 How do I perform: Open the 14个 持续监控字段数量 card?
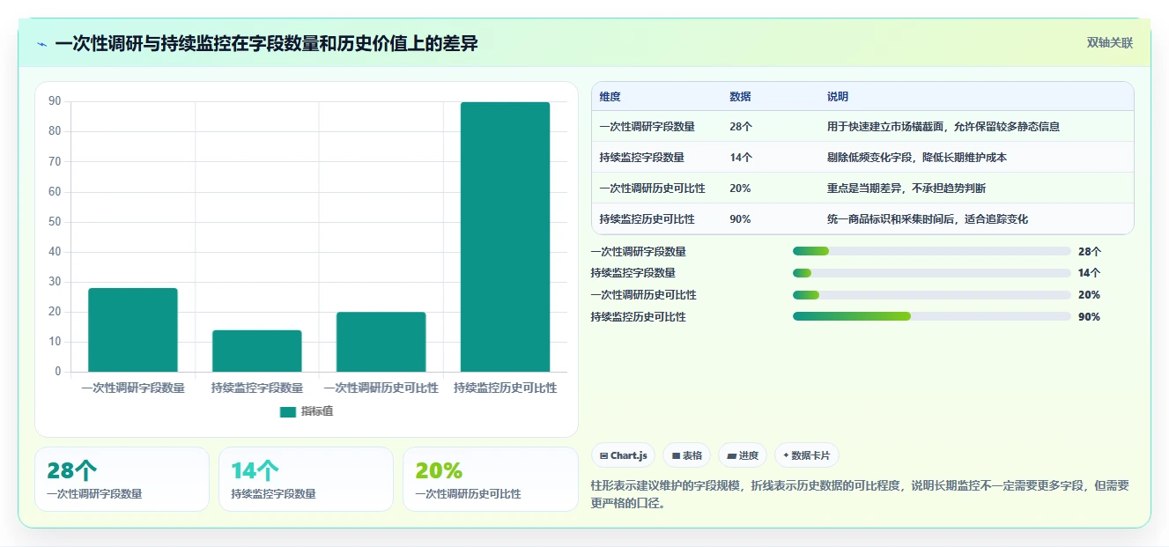[x=306, y=479]
